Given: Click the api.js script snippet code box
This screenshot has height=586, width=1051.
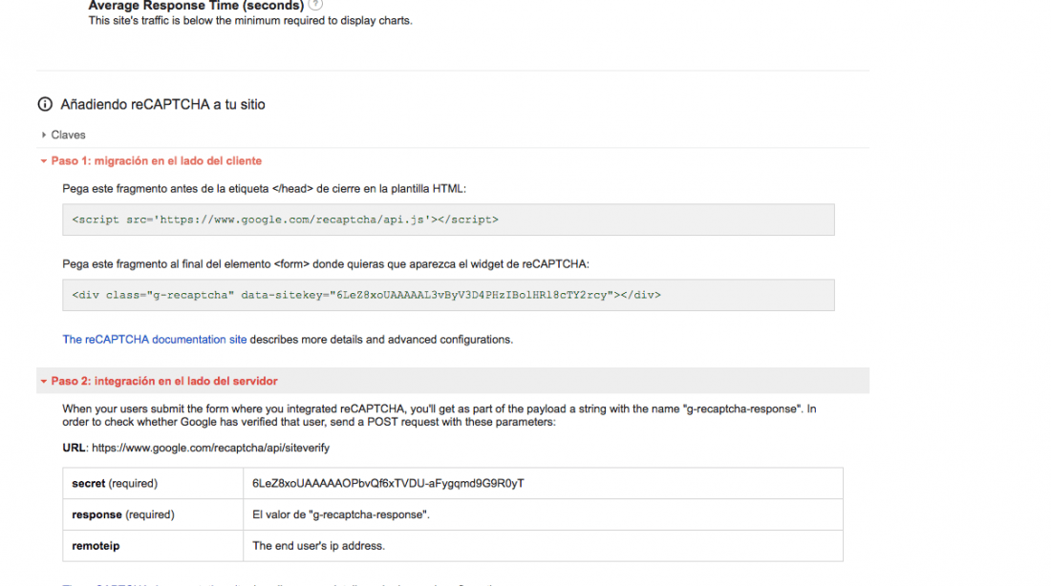Looking at the screenshot, I should click(448, 220).
